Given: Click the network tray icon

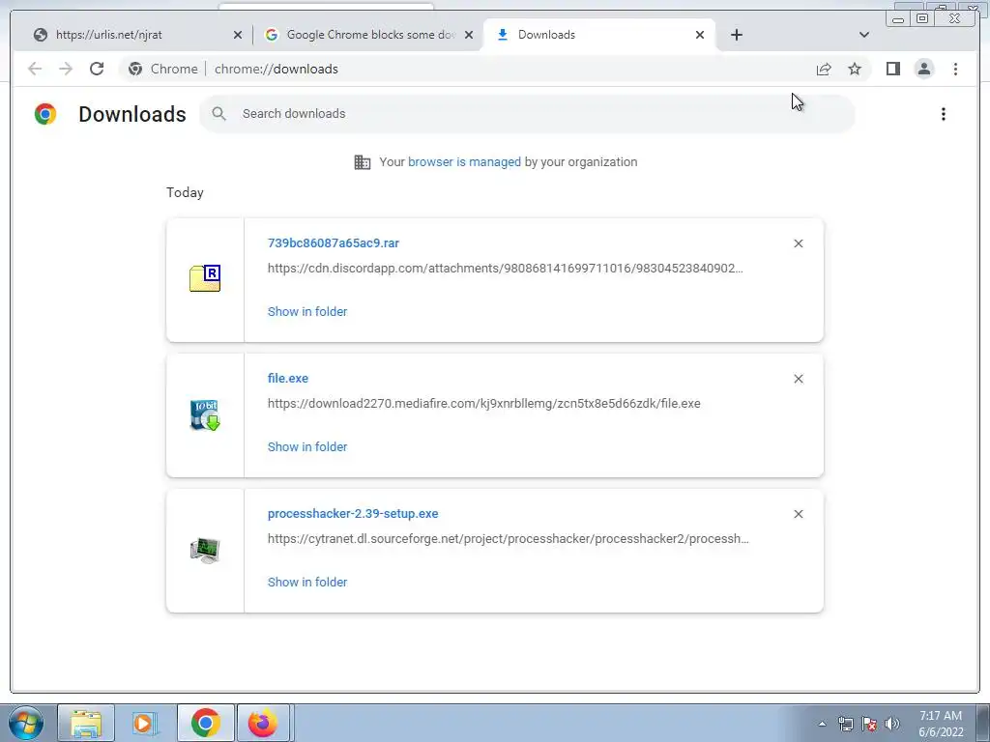Looking at the screenshot, I should click(x=845, y=724).
